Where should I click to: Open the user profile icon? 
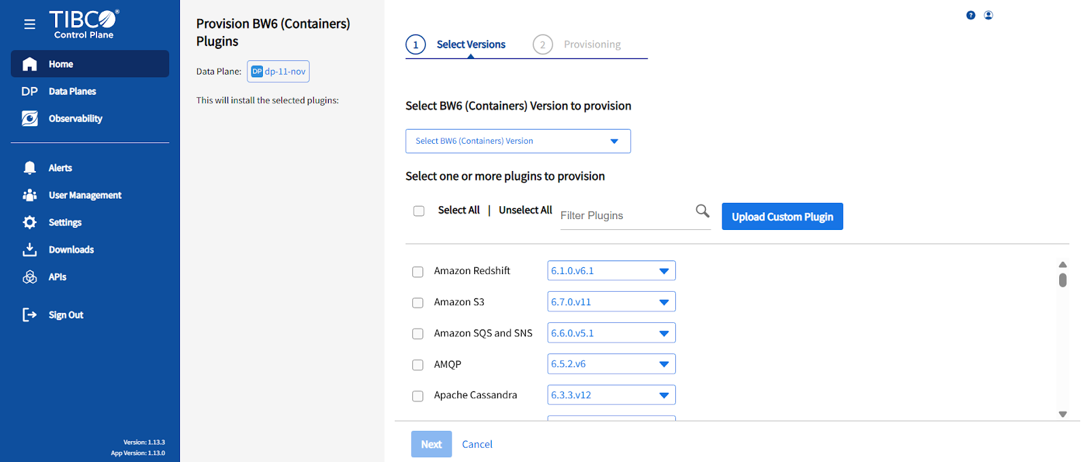coord(988,16)
